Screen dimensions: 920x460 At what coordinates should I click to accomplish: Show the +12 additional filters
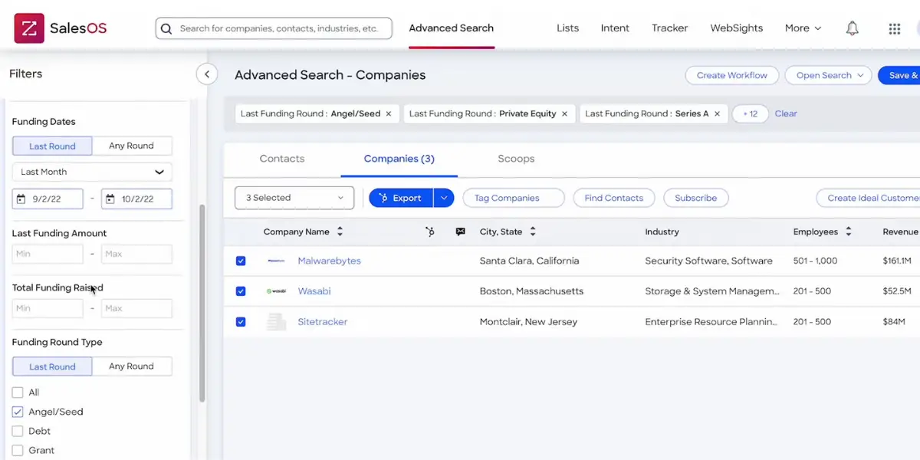[750, 113]
